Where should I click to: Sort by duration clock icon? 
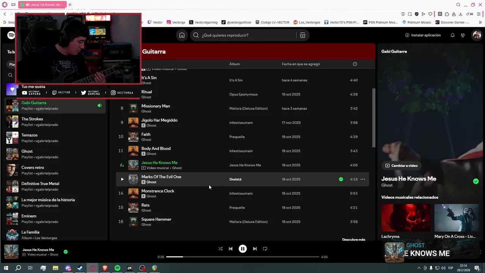pos(355,64)
